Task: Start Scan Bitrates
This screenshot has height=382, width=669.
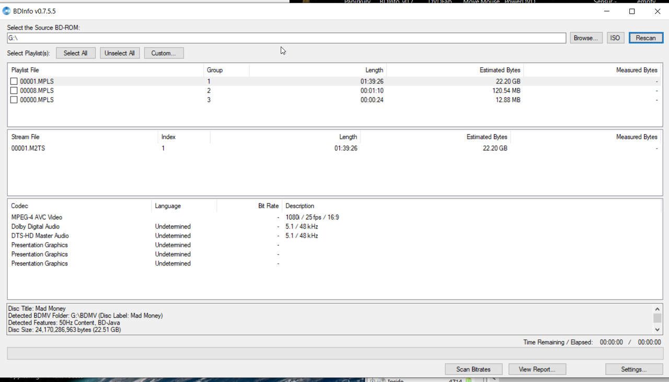Action: [x=474, y=369]
